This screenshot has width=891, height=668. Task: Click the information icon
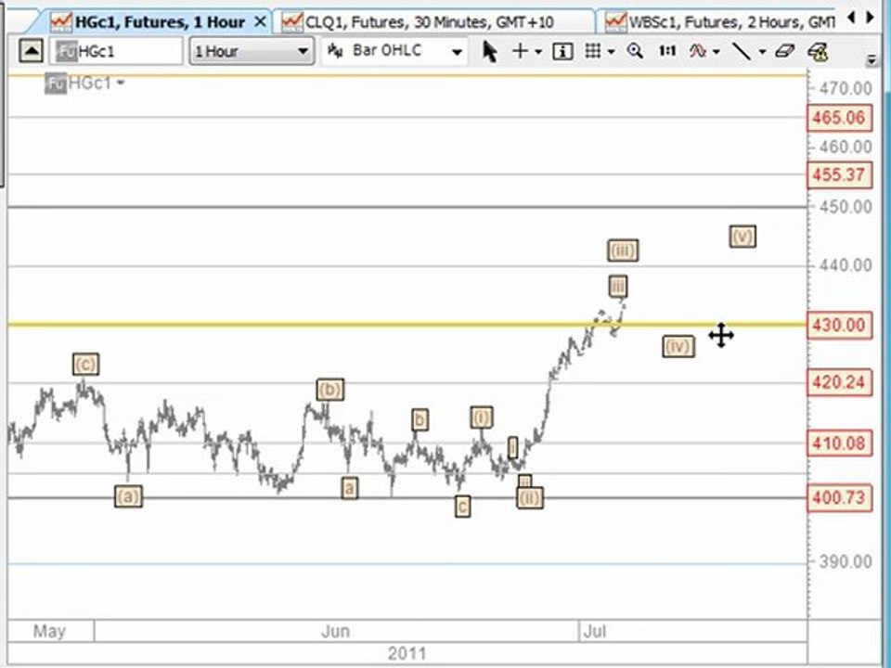[x=562, y=52]
